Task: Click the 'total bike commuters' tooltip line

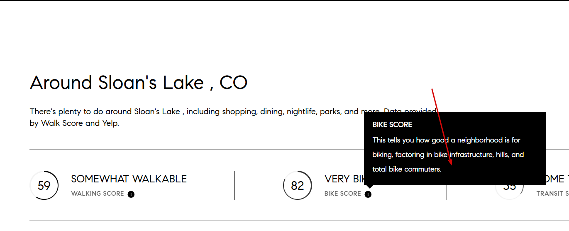Action: coord(407,169)
